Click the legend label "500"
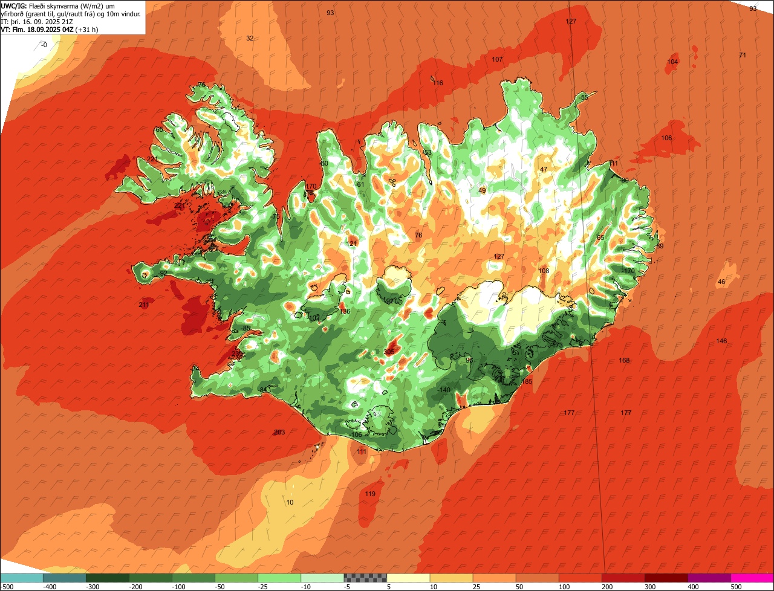 737,587
